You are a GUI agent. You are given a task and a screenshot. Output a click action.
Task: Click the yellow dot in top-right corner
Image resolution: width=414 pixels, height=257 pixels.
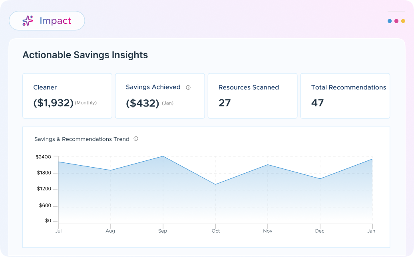(x=403, y=21)
